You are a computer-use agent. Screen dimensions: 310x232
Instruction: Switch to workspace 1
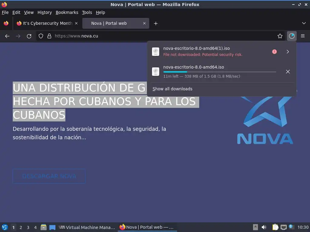[x=13, y=227]
